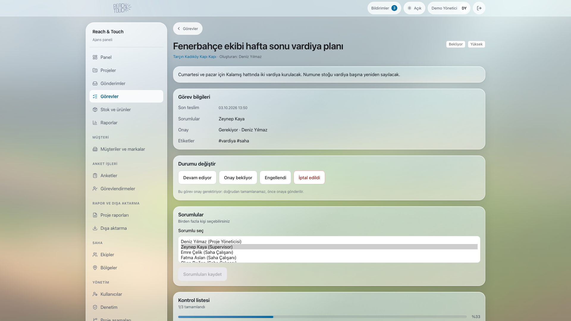This screenshot has height=321, width=571.
Task: Go to the Anketler sidebar item
Action: click(126, 175)
